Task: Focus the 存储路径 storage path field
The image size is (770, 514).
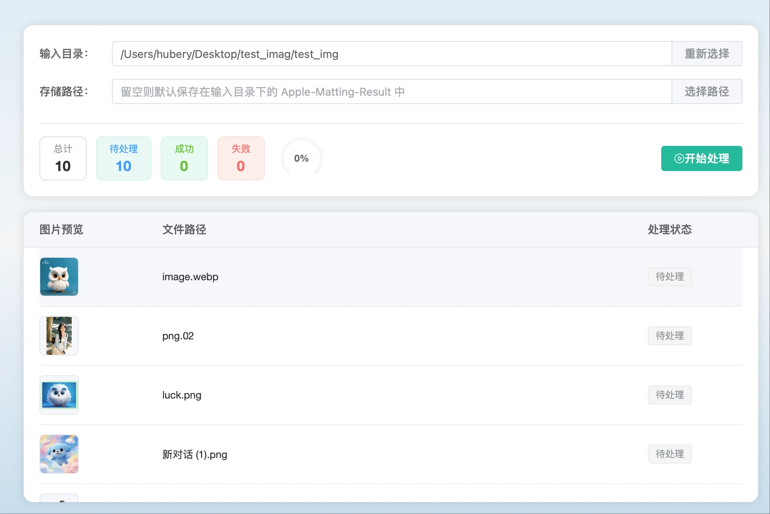Action: coord(392,91)
